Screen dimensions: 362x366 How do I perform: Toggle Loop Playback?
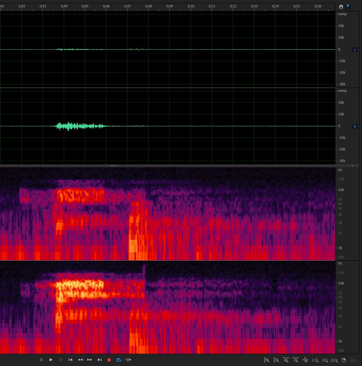click(x=119, y=360)
